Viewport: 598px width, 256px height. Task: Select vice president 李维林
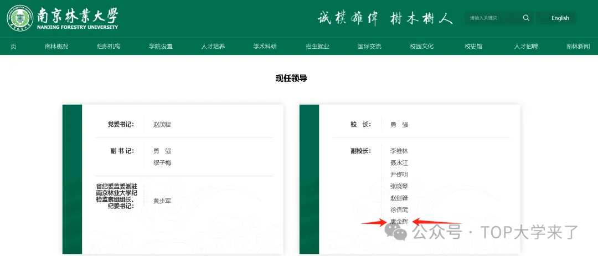tap(399, 151)
